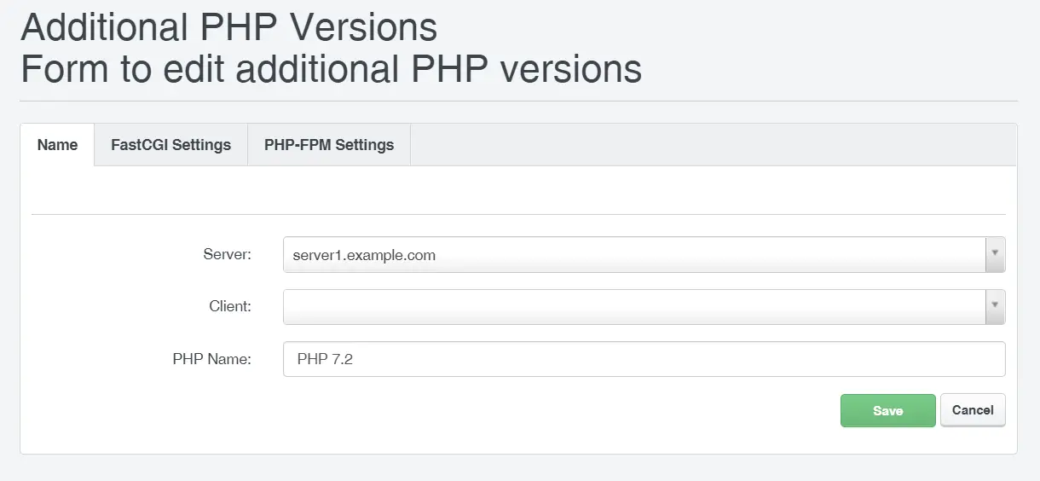Click the PHP Name: field label
Image resolution: width=1040 pixels, height=481 pixels.
(x=212, y=359)
